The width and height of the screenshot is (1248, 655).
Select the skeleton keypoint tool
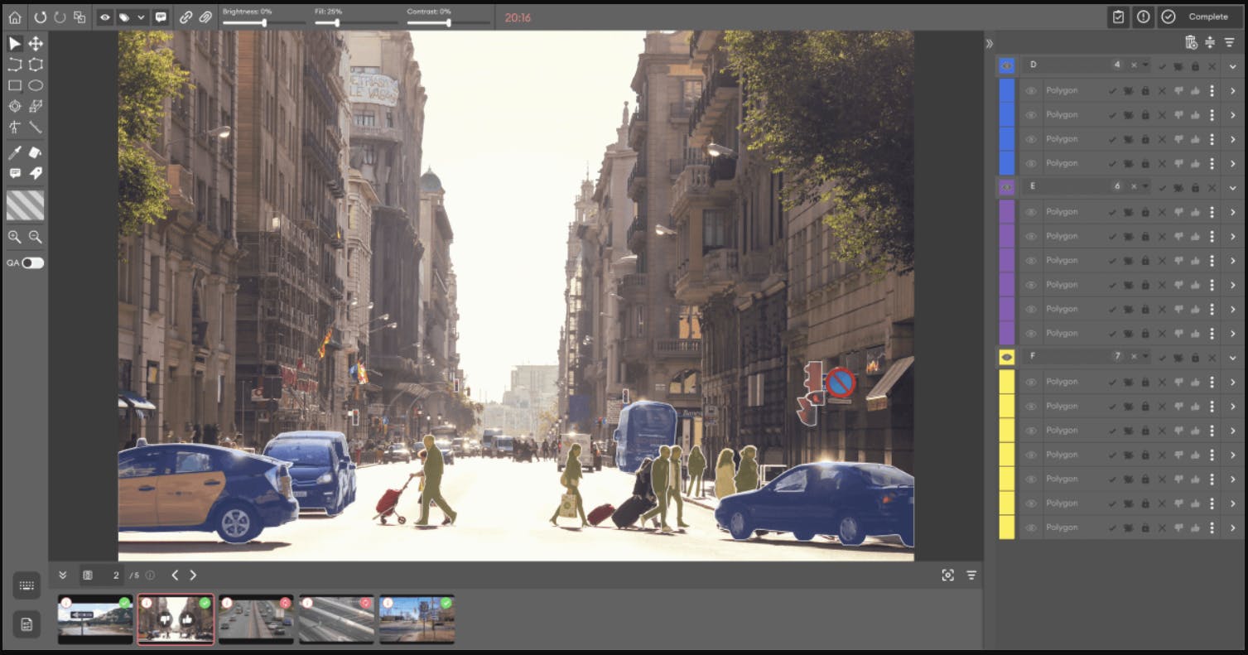(15, 127)
